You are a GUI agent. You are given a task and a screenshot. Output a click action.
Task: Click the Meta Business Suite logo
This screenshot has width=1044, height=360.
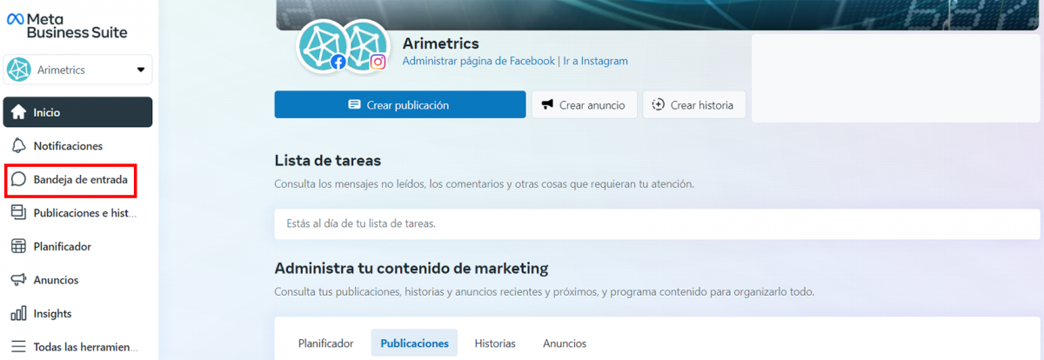67,25
